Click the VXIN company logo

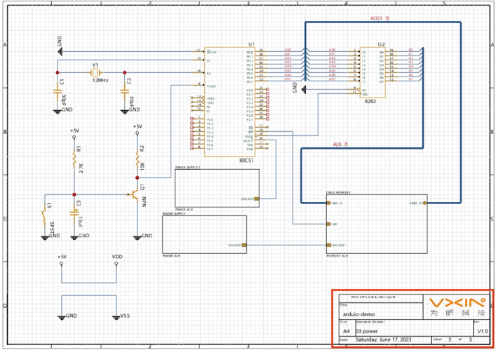pos(457,307)
